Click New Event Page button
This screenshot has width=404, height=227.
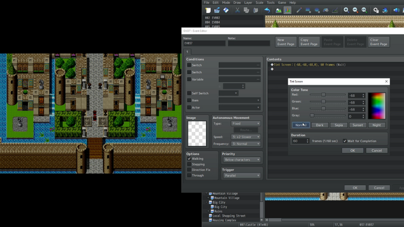pyautogui.click(x=286, y=42)
